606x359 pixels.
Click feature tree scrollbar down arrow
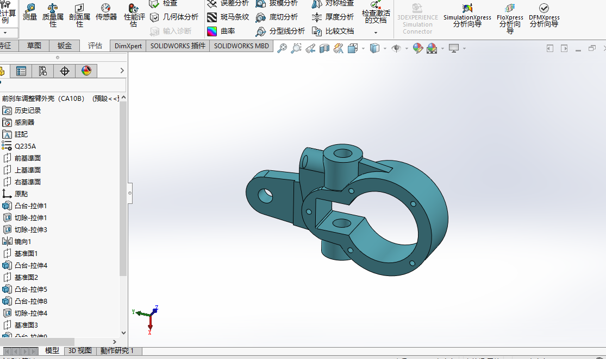point(123,333)
